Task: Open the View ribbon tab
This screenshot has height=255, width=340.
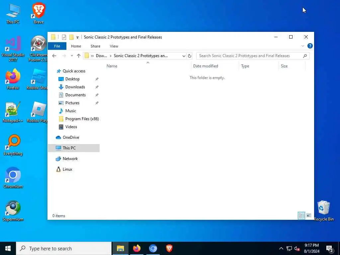Action: (114, 46)
